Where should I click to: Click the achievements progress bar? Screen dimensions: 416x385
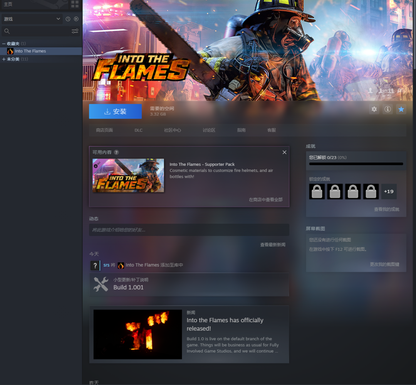(356, 164)
